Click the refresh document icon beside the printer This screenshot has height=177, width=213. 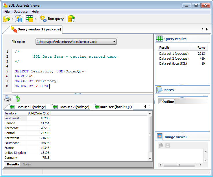(x=16, y=99)
